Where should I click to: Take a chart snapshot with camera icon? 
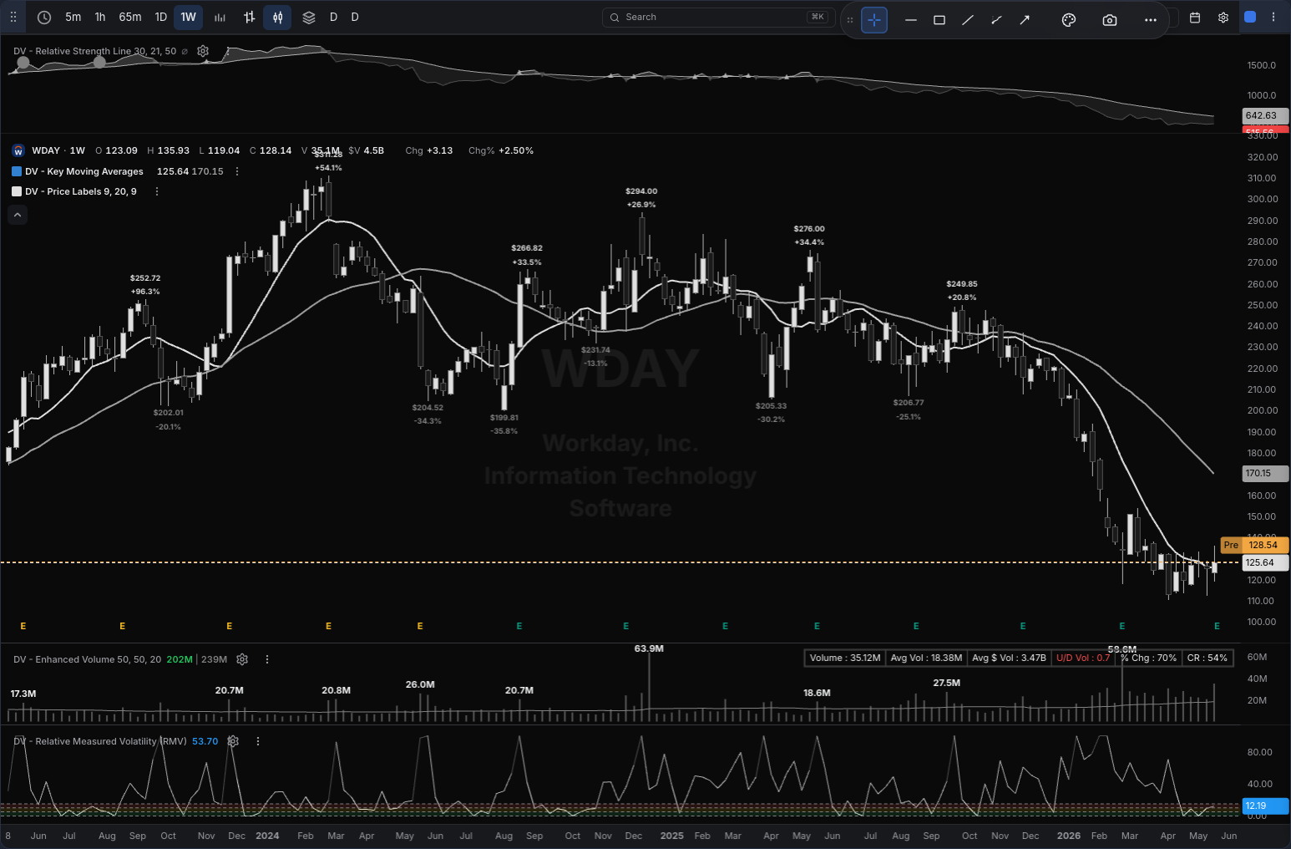[x=1110, y=20]
